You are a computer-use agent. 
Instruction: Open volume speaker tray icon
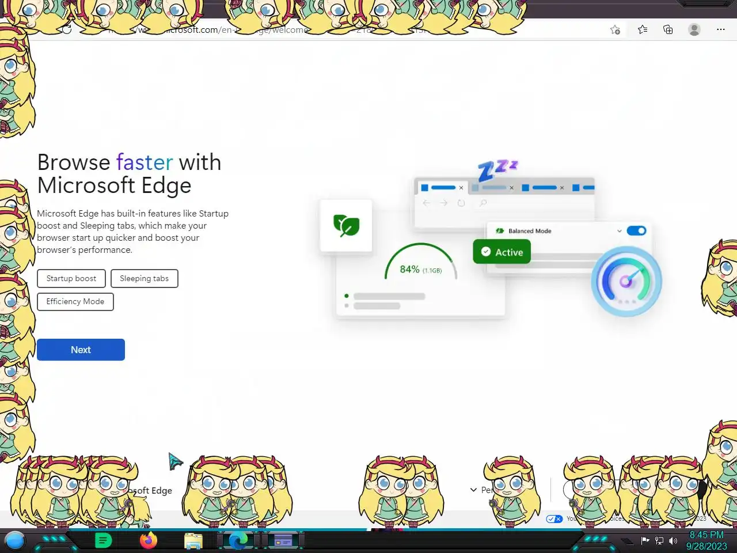tap(673, 540)
